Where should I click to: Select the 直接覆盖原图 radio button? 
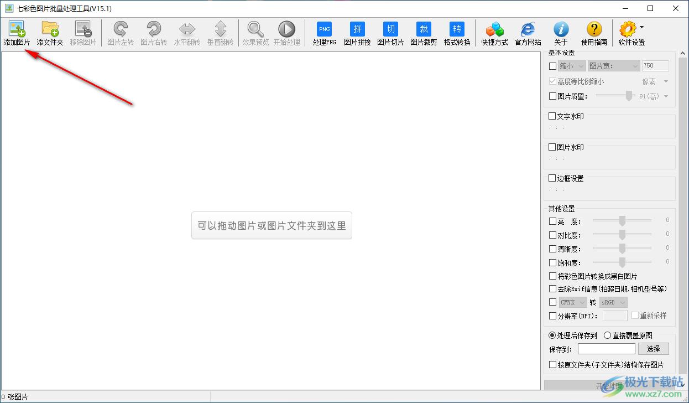pos(608,335)
